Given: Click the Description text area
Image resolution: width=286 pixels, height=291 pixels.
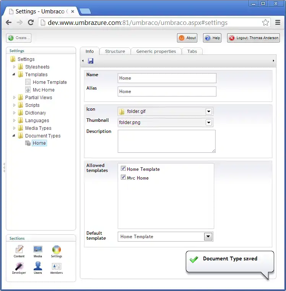Looking at the screenshot, I should point(166,141).
